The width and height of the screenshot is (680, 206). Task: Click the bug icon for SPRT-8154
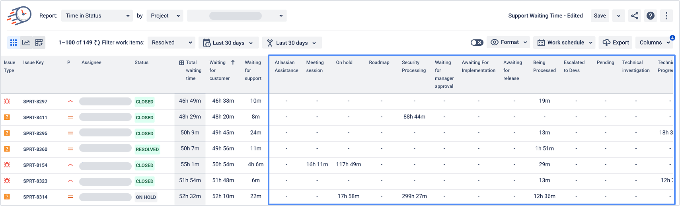(x=7, y=165)
